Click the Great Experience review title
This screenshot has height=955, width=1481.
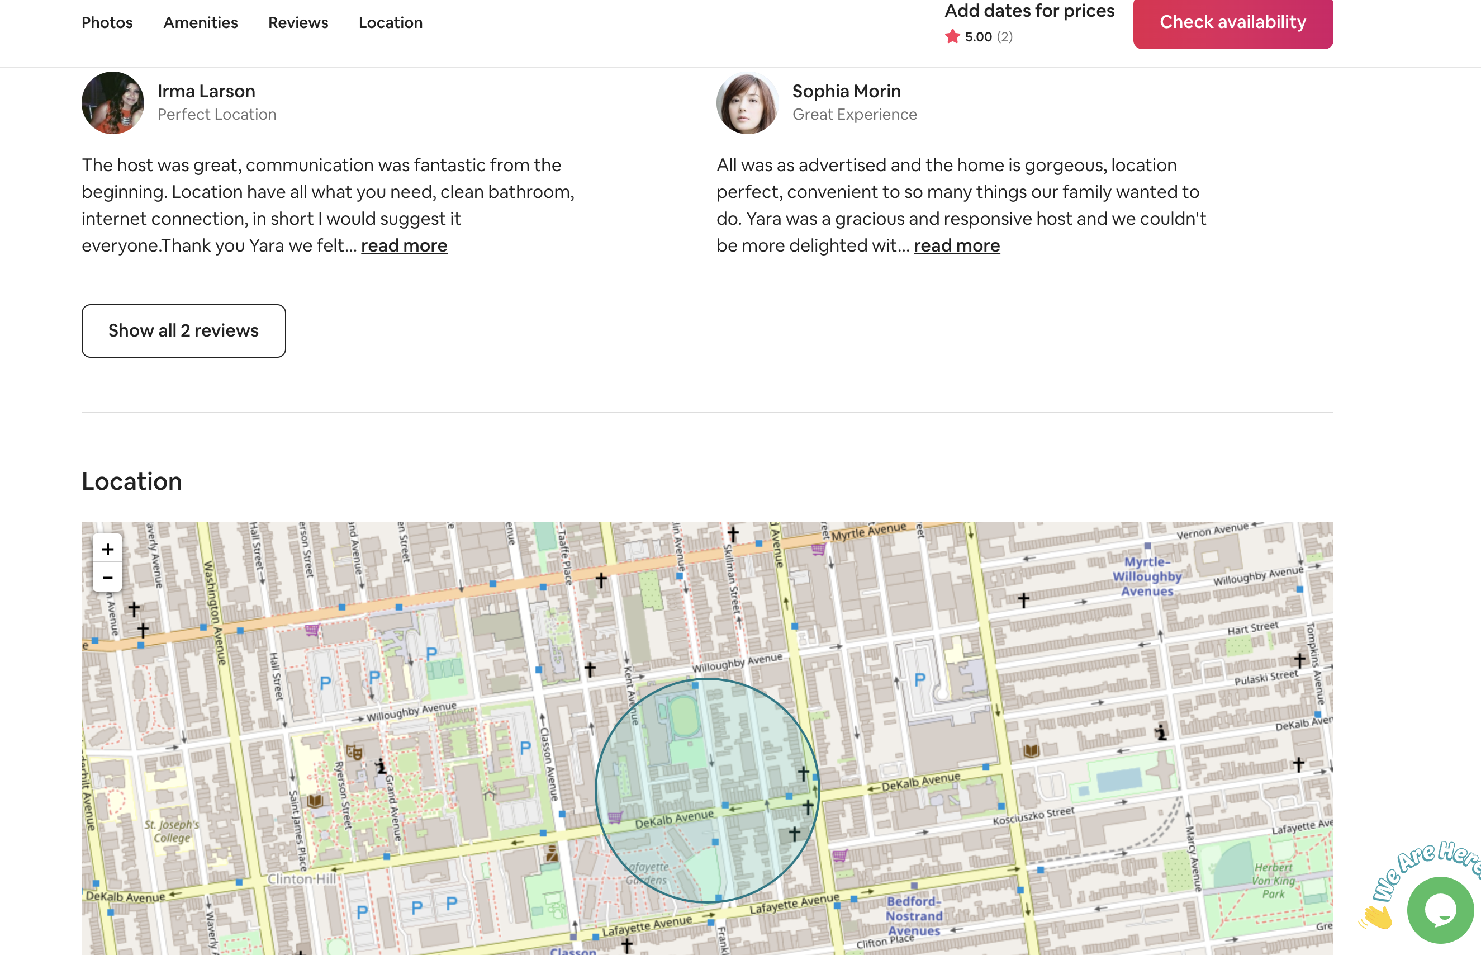[855, 115]
